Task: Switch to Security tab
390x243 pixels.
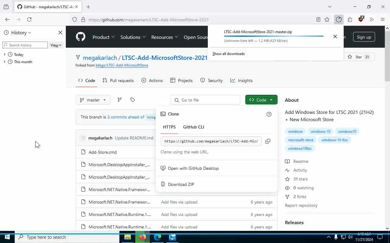Action: coord(211,80)
